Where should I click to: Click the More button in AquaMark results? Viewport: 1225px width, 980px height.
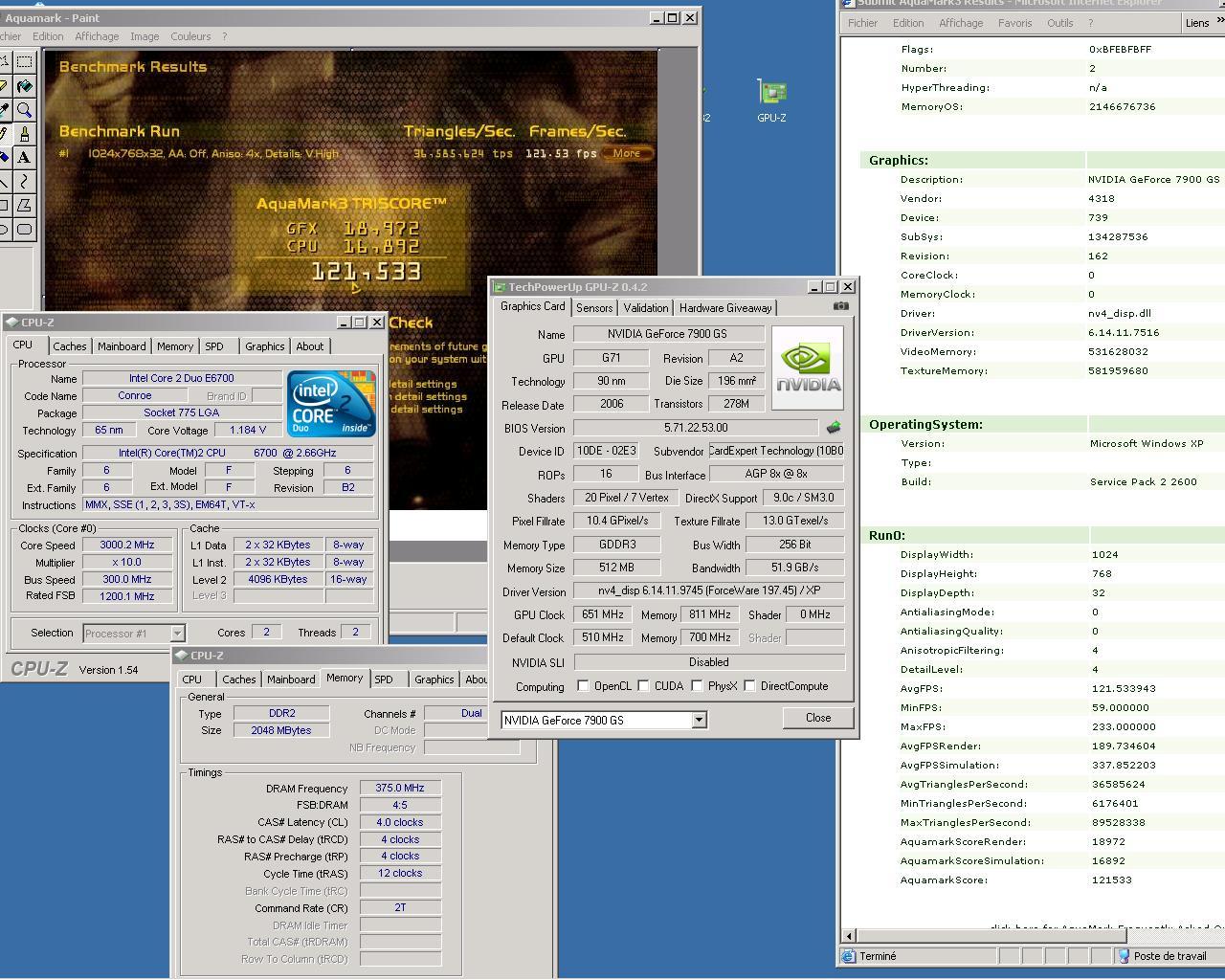(x=627, y=153)
